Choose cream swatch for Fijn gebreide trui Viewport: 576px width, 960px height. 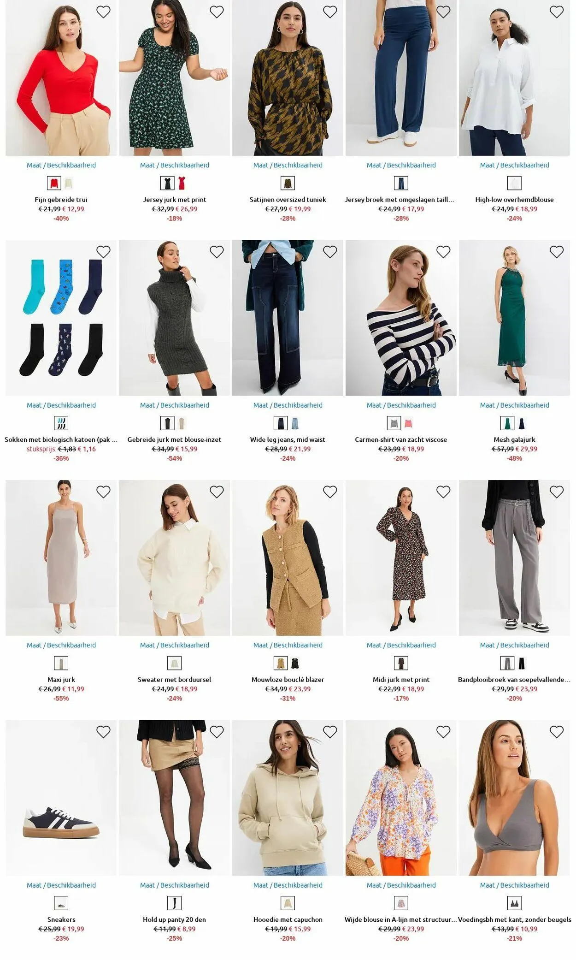[x=69, y=183]
